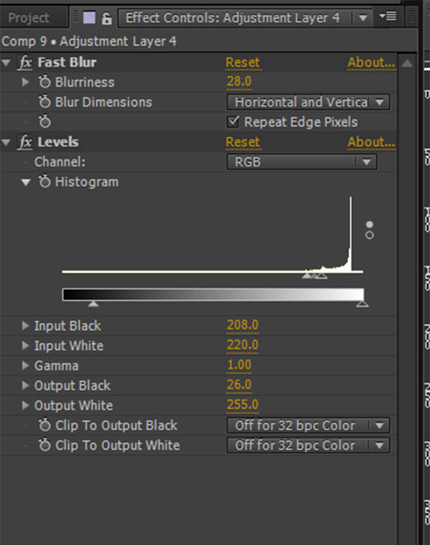Toggle the Fast Blur fx effect switch
The image size is (430, 545).
[25, 62]
